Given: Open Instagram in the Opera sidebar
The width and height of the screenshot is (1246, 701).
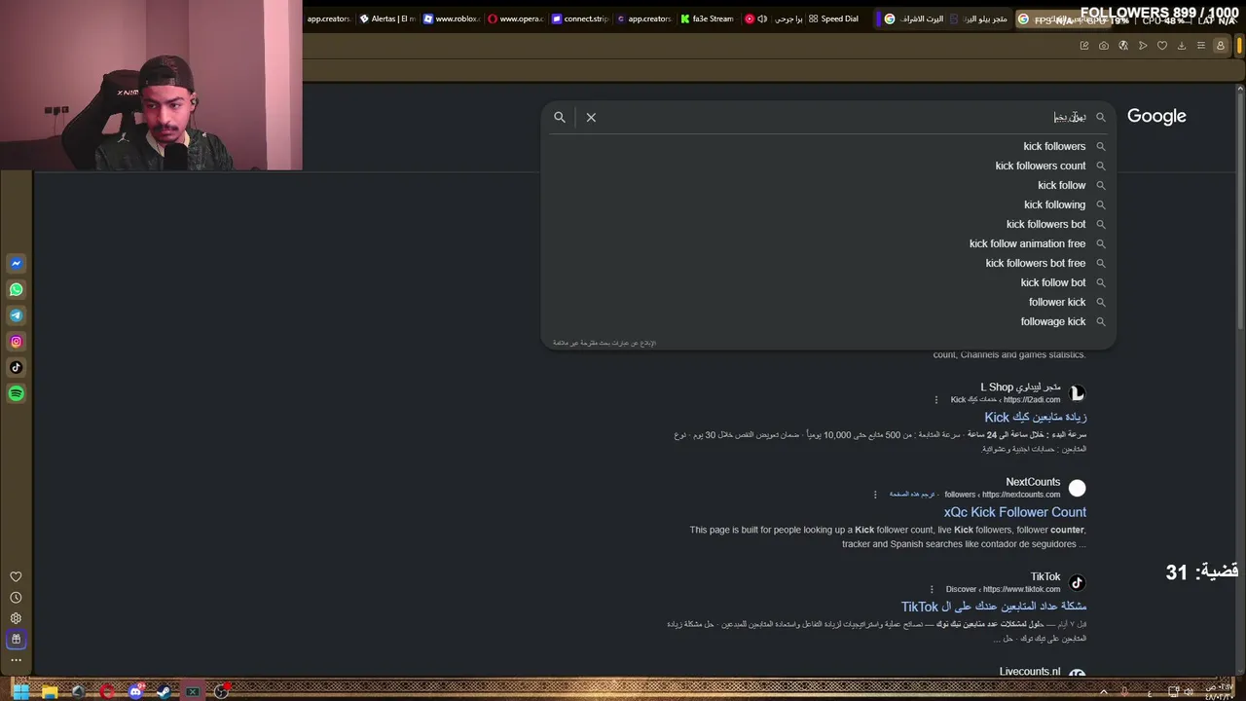Looking at the screenshot, I should [16, 342].
